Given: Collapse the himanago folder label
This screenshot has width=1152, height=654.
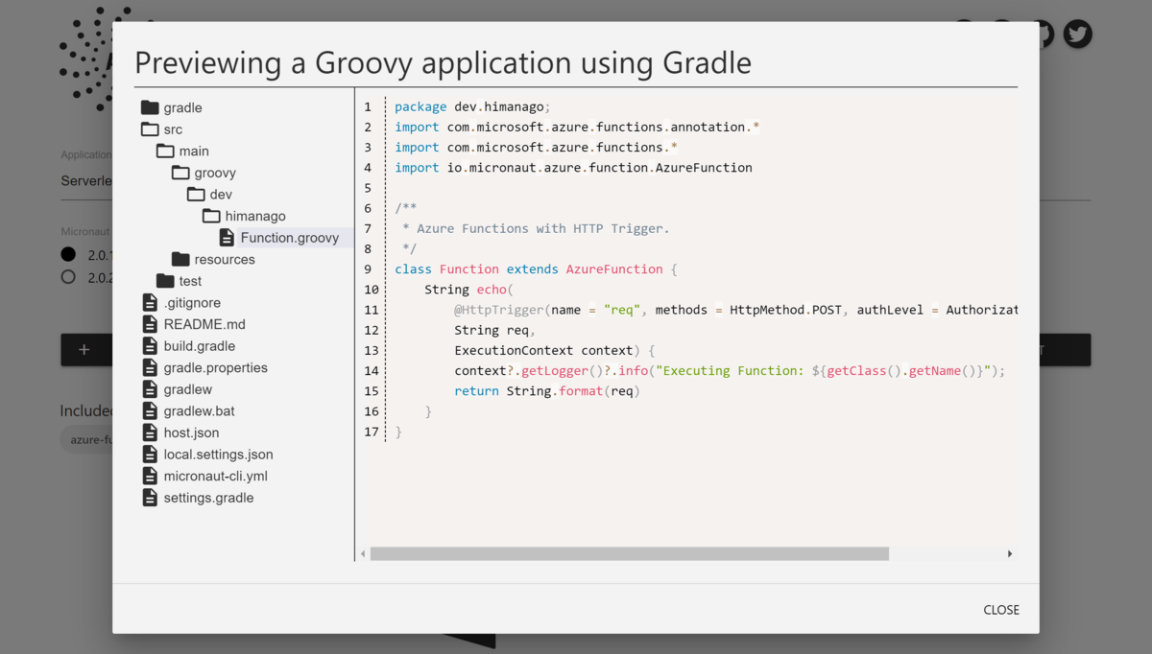Looking at the screenshot, I should (x=255, y=216).
